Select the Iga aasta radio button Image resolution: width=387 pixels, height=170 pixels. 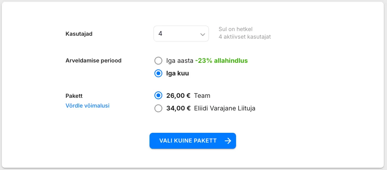[x=158, y=61]
